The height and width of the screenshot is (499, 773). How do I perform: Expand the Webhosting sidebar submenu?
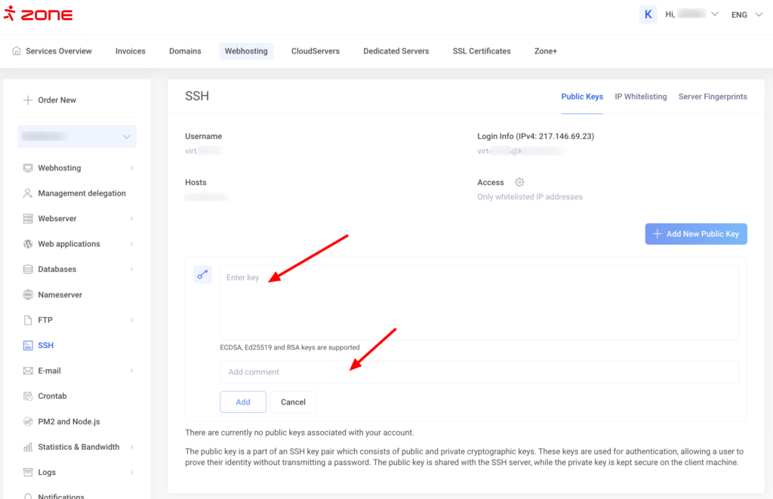coord(131,168)
